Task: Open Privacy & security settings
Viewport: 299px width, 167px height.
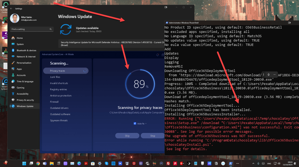Action: tap(25, 100)
